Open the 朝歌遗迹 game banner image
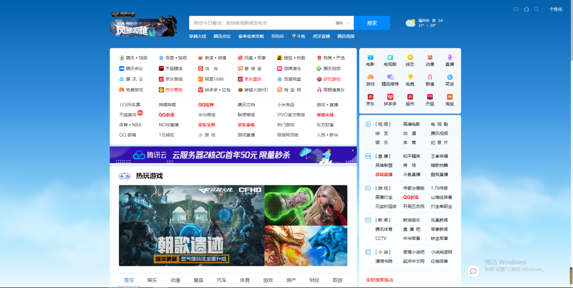Image resolution: width=573 pixels, height=288 pixels. click(192, 226)
